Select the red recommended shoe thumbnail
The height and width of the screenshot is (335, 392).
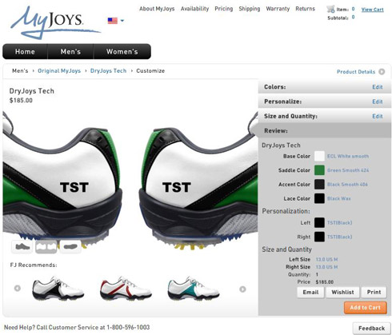(126, 289)
